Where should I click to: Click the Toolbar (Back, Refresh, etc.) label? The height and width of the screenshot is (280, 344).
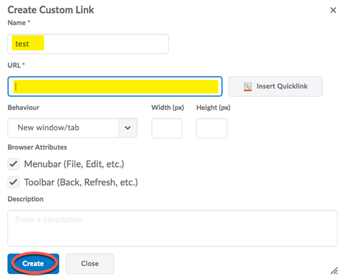(81, 182)
